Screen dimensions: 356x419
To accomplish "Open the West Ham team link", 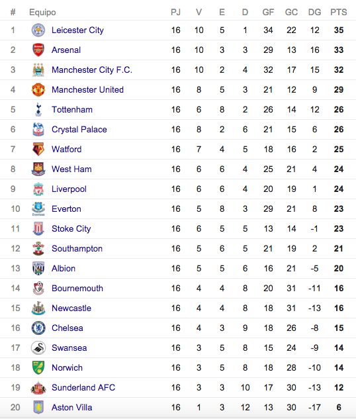I will [71, 169].
